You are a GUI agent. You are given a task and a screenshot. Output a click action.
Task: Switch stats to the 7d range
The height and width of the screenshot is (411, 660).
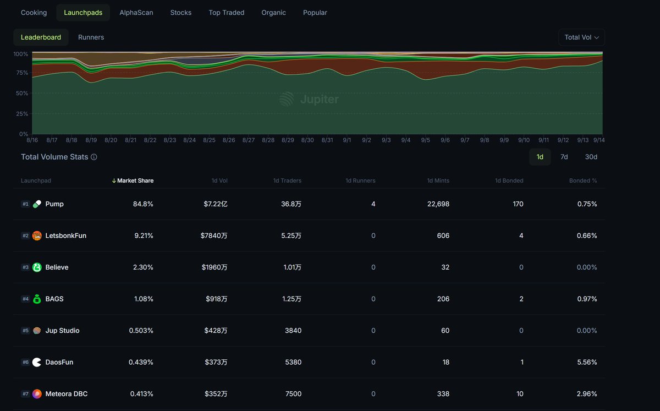point(564,157)
